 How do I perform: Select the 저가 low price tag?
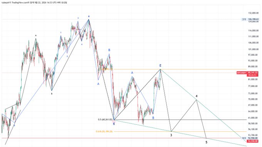coord(244,138)
